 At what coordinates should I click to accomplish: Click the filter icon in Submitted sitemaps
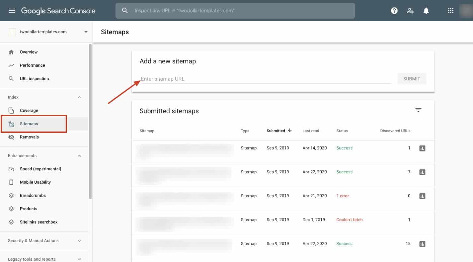coord(418,110)
